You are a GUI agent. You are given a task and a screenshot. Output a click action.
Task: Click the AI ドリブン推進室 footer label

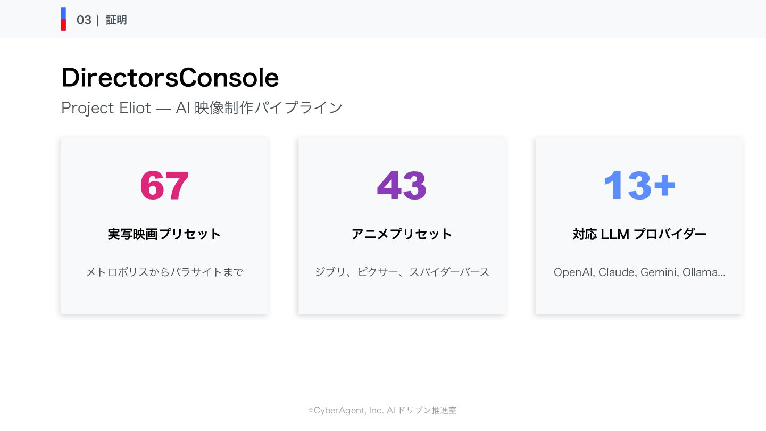(422, 410)
